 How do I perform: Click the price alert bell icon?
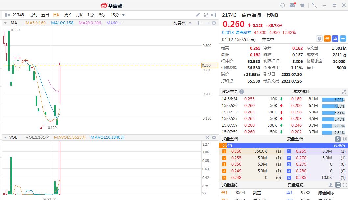click(x=319, y=38)
